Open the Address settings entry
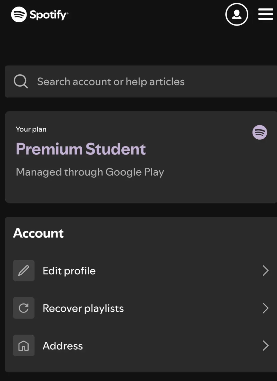The width and height of the screenshot is (277, 381). coord(141,346)
